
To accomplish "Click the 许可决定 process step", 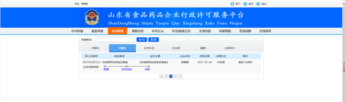I will pos(127,69).
